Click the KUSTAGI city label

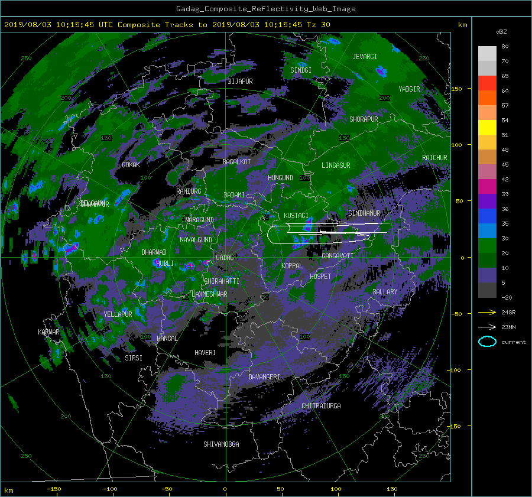click(x=296, y=216)
